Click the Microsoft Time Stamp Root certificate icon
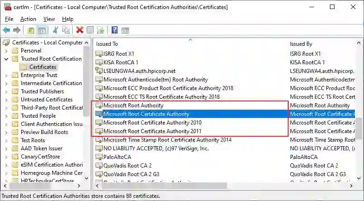The width and height of the screenshot is (364, 201). pyautogui.click(x=99, y=140)
